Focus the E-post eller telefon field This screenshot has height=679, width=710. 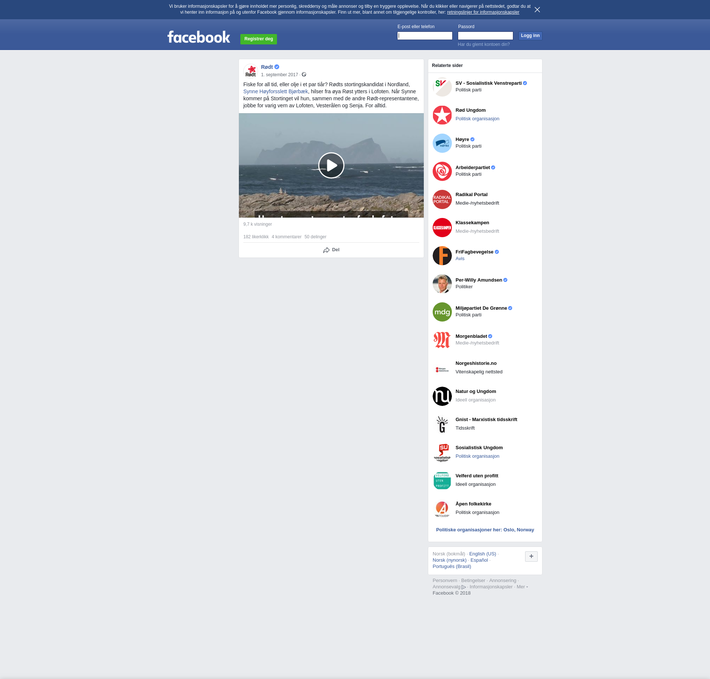click(425, 36)
